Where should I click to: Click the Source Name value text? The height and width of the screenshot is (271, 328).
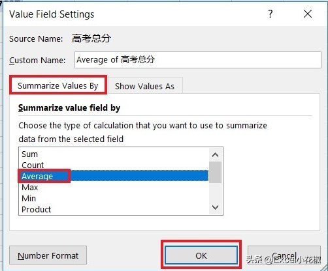tap(91, 38)
